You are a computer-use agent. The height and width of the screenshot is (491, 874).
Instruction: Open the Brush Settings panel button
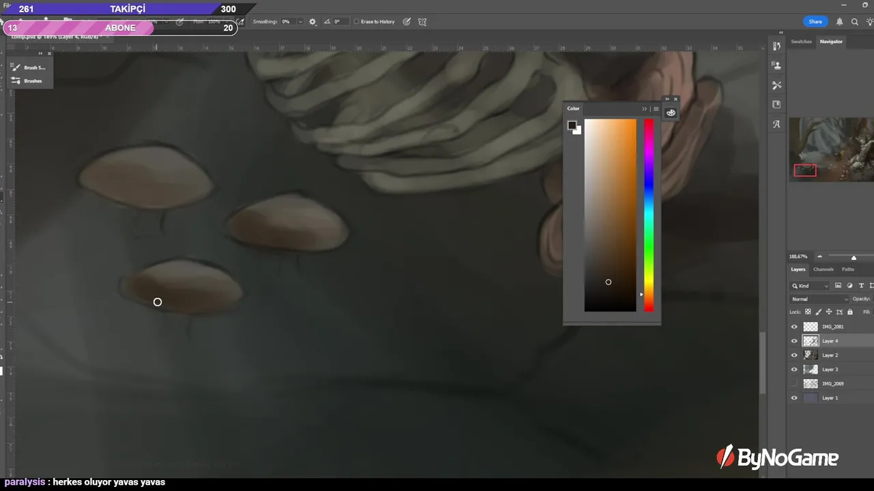click(29, 68)
